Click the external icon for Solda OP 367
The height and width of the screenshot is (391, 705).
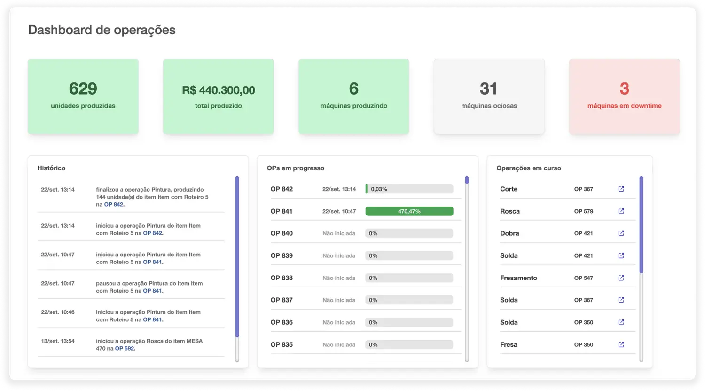[x=621, y=300]
